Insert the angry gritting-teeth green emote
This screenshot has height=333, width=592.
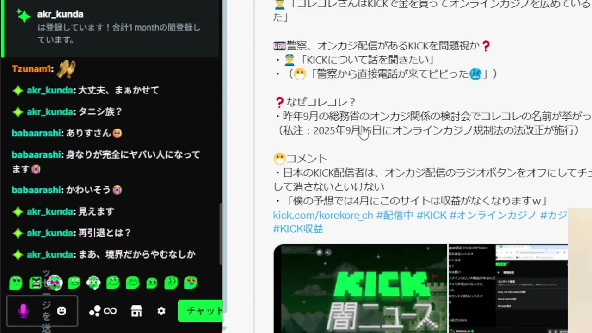35,282
